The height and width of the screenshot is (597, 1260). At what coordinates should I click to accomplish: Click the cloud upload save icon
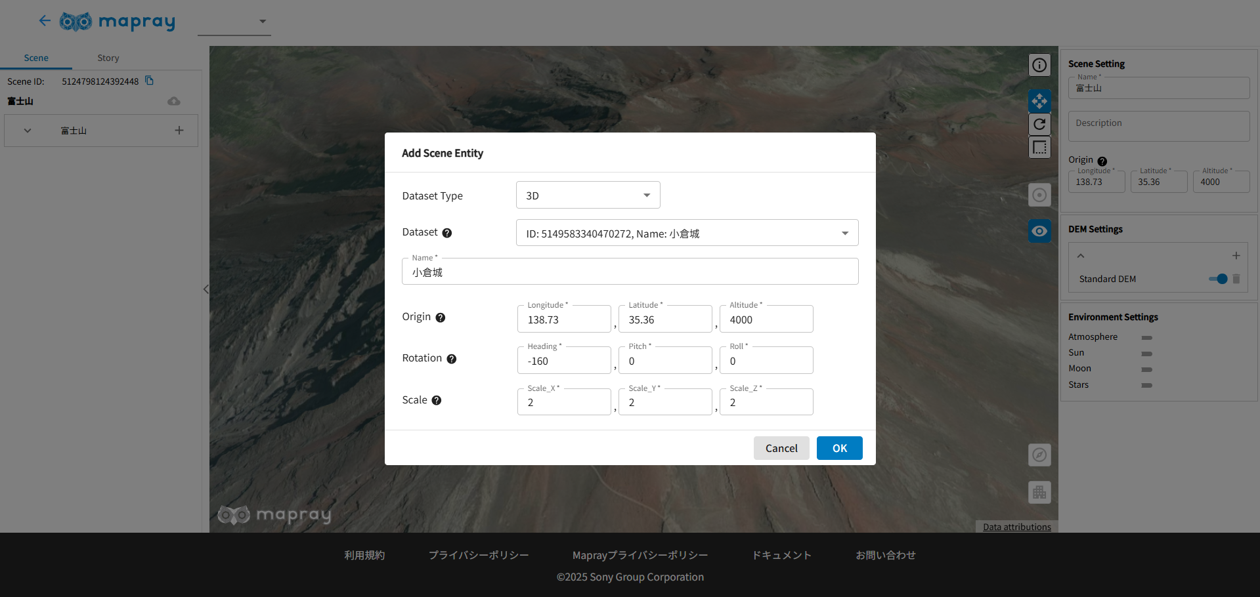[x=174, y=101]
